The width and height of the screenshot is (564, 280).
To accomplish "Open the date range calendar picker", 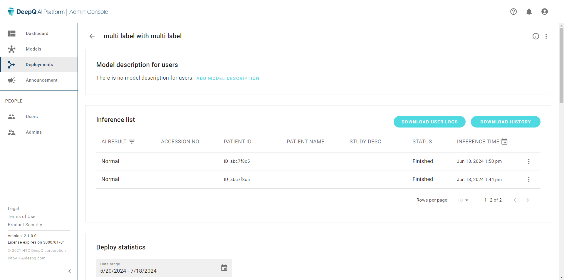I will pos(224,268).
